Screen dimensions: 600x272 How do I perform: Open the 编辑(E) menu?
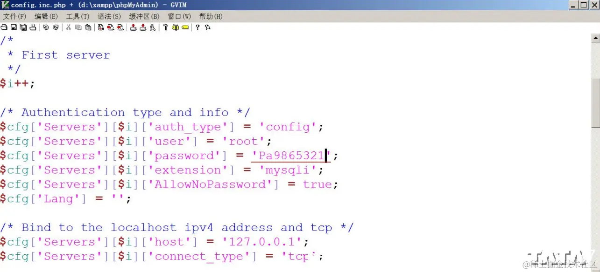point(46,16)
